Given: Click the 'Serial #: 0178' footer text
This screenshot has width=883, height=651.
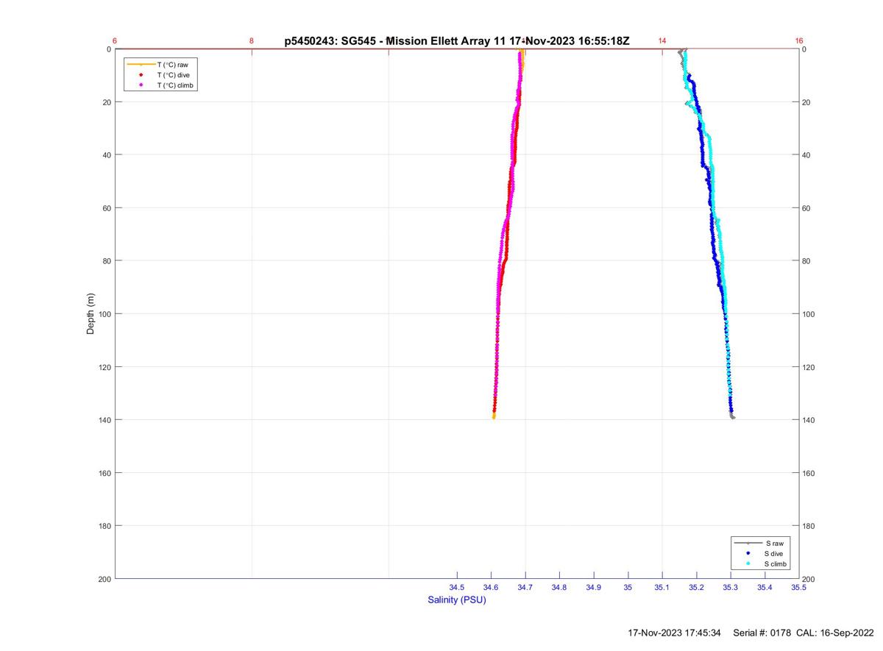Looking at the screenshot, I should click(763, 633).
